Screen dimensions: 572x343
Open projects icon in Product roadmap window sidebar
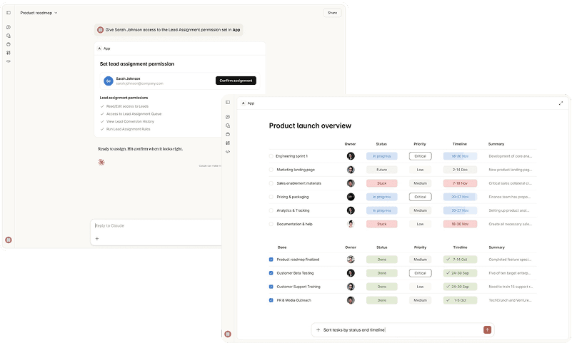(x=9, y=44)
